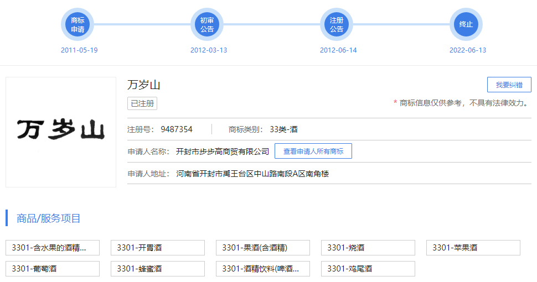Image resolution: width=537 pixels, height=282 pixels.
Task: Click the 3301-苹果酒 item
Action: pyautogui.click(x=473, y=248)
